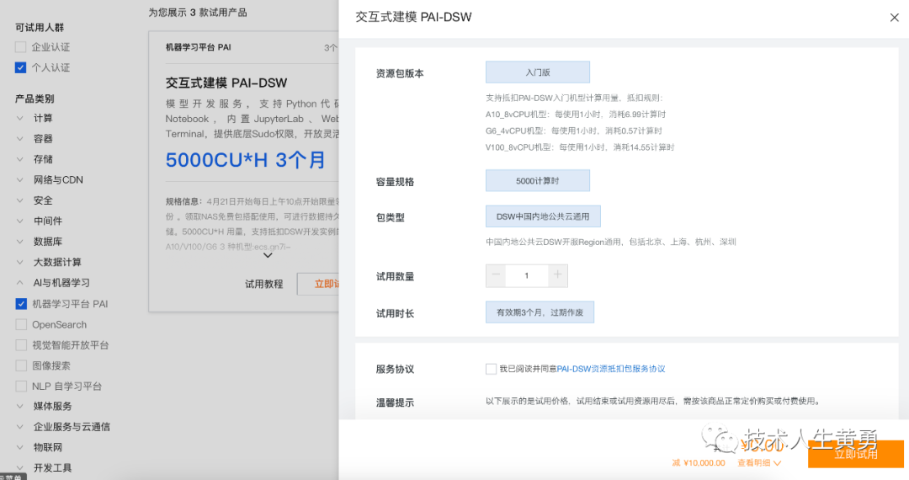Screen dimensions: 909x480
Task: Decrease trial quantity with minus button
Action: [496, 276]
